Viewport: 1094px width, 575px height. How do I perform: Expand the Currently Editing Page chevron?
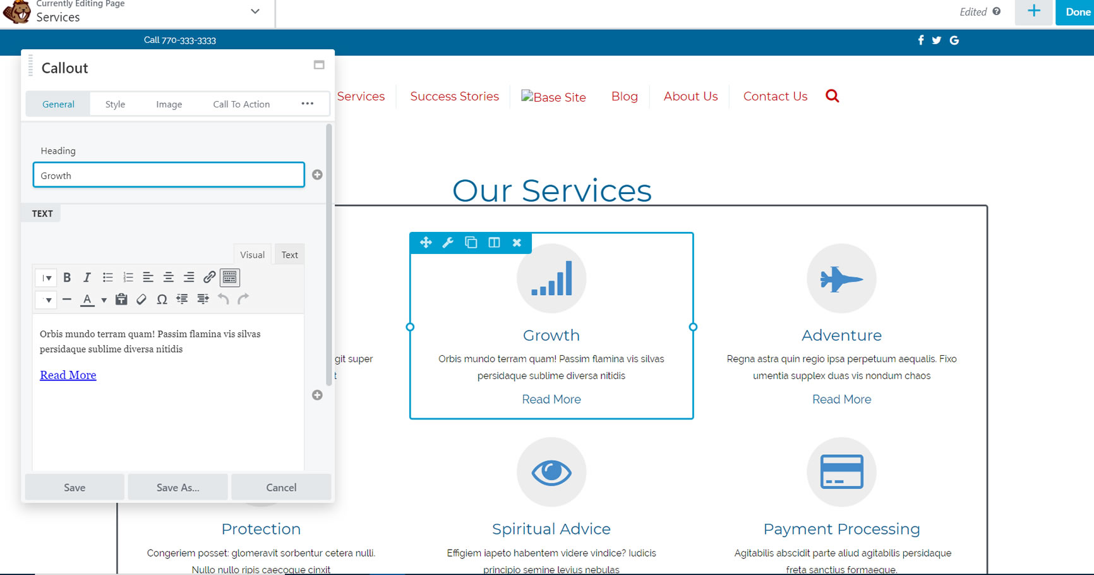(255, 11)
